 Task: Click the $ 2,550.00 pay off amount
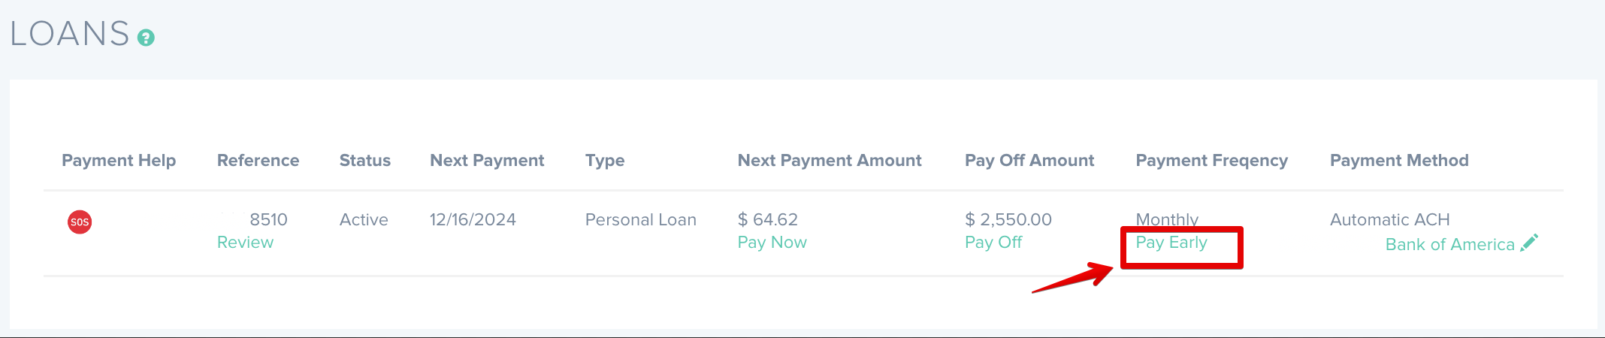coord(1008,220)
